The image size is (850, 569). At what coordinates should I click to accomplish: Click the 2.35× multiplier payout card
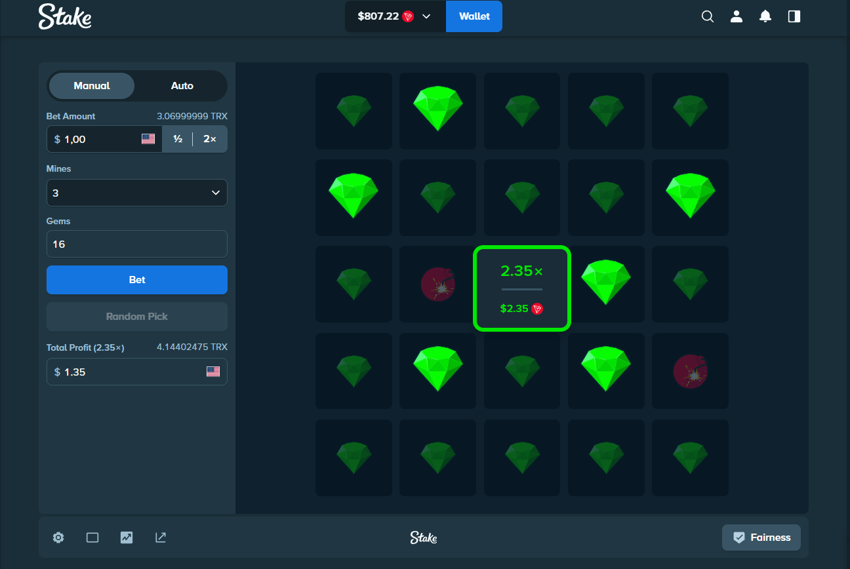coord(522,288)
